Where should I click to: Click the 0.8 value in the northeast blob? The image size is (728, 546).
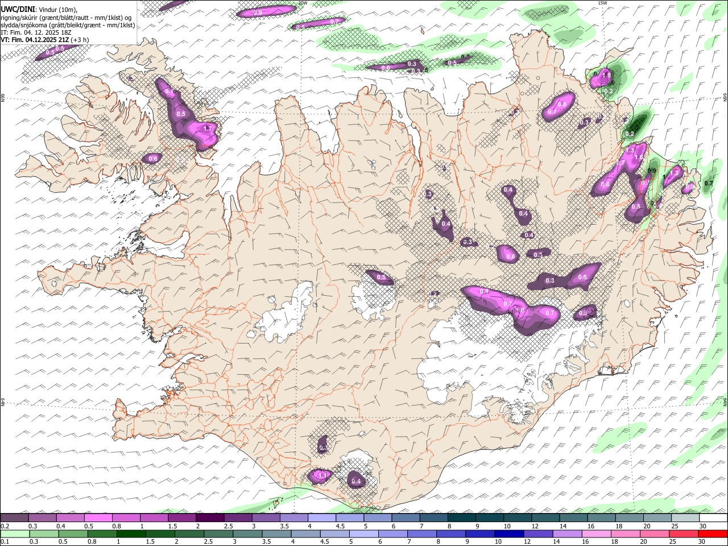[562, 104]
